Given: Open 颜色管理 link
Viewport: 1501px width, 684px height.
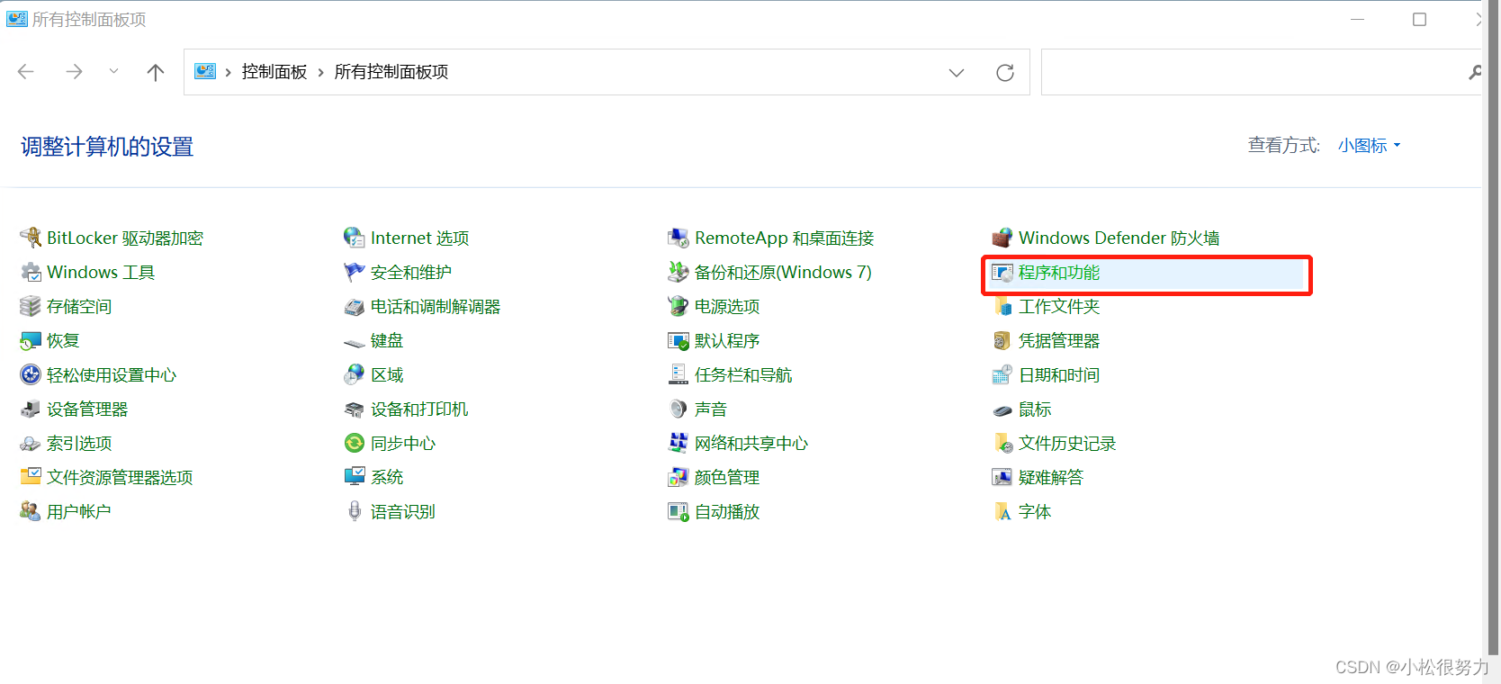Looking at the screenshot, I should tap(727, 478).
